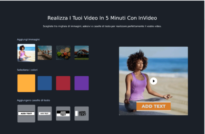Click the heading 'Realizza I Tuoi Video In 5 Minuti Con InVideo'

[x=102, y=18]
